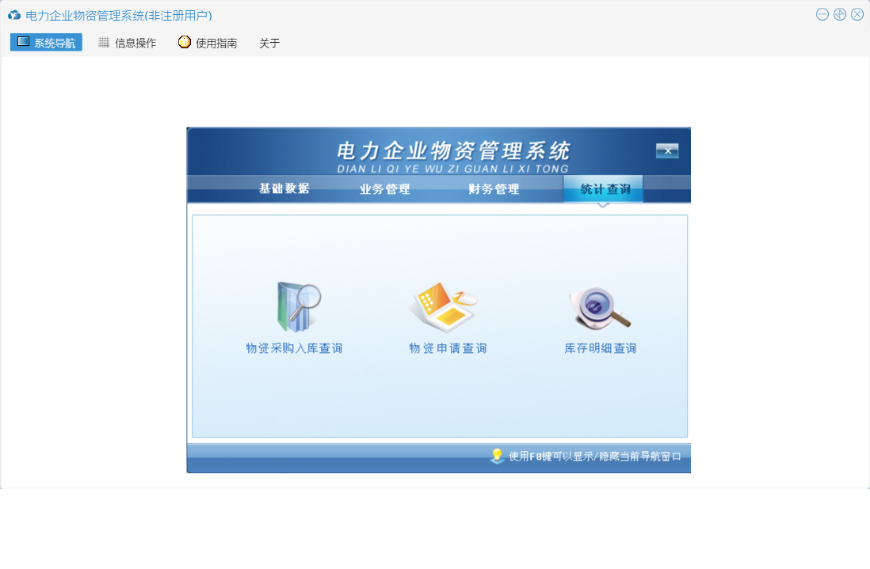Click the lightbulb tip icon
Screen dimensions: 870x569
tap(497, 456)
